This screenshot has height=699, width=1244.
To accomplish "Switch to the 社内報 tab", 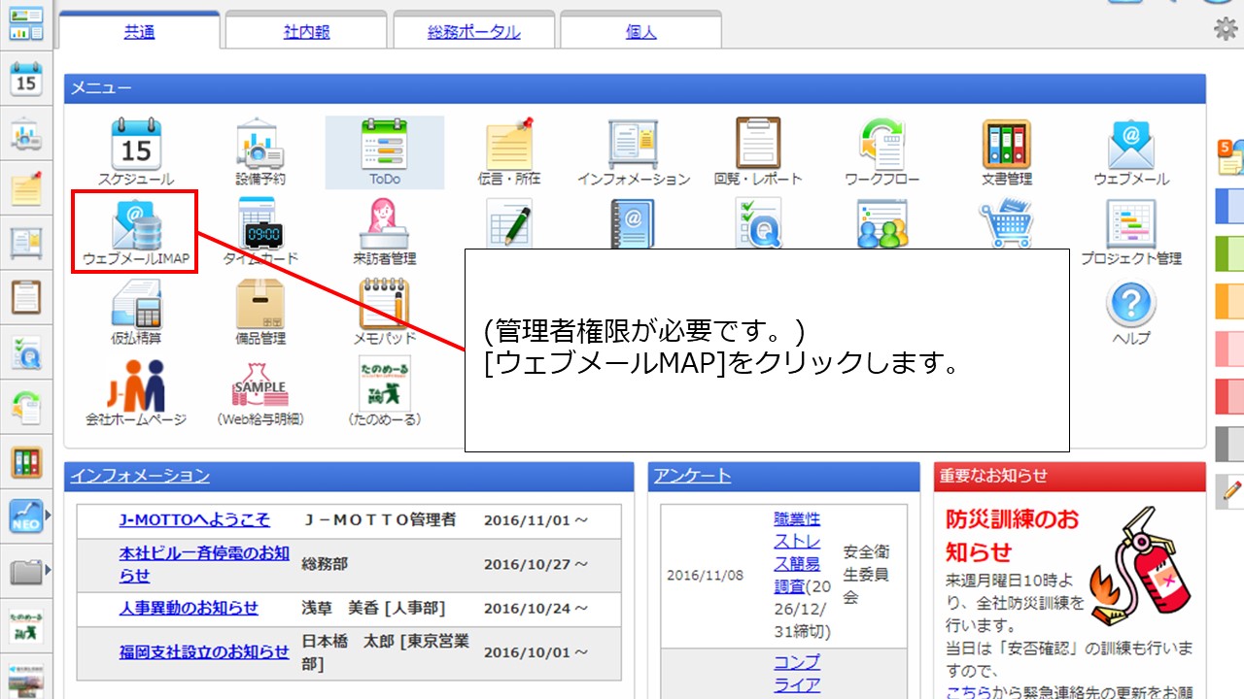I will (x=306, y=30).
